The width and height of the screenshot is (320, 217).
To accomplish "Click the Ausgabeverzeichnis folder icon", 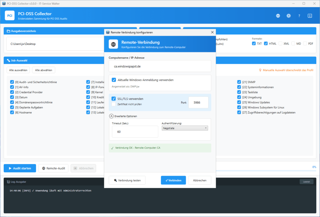I will (8, 31).
